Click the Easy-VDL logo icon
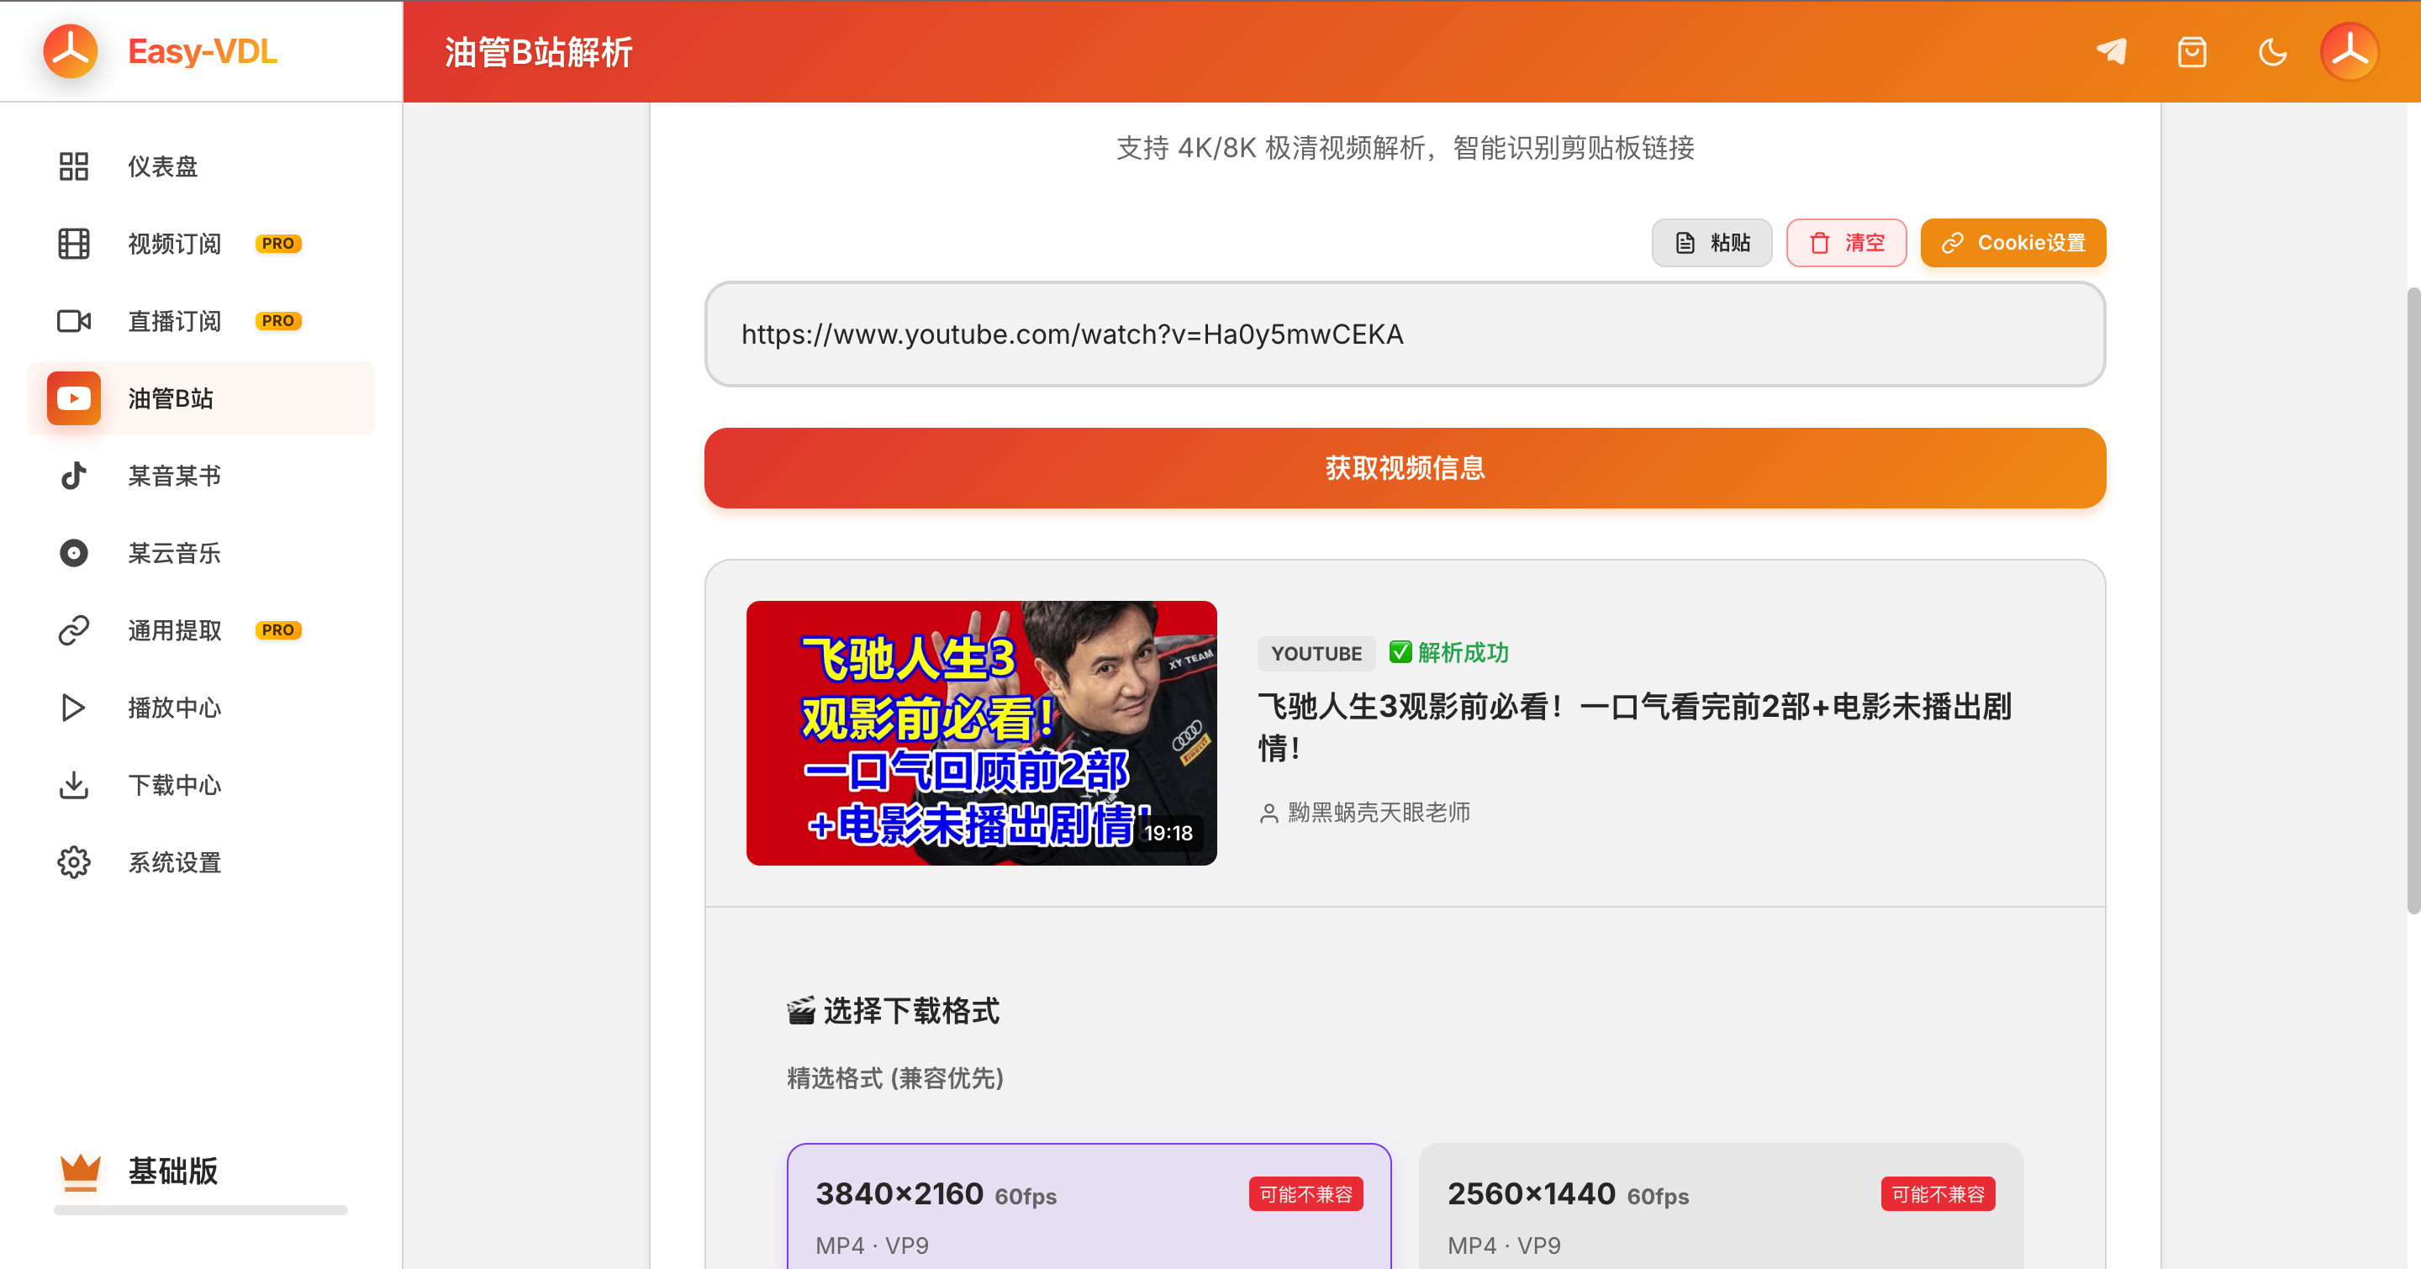The height and width of the screenshot is (1269, 2421). point(71,51)
